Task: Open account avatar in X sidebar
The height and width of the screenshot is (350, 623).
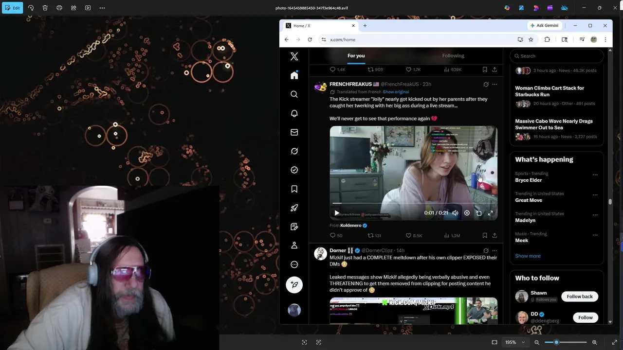Action: [x=294, y=310]
